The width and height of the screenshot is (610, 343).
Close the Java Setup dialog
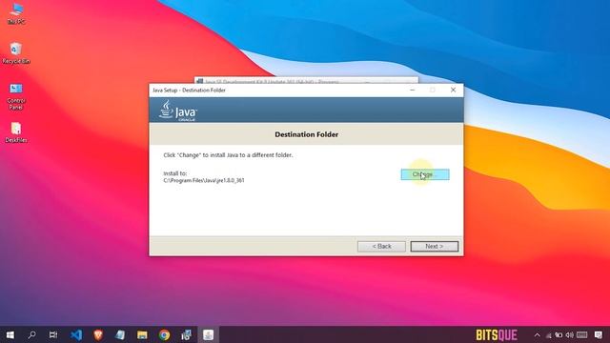(453, 90)
